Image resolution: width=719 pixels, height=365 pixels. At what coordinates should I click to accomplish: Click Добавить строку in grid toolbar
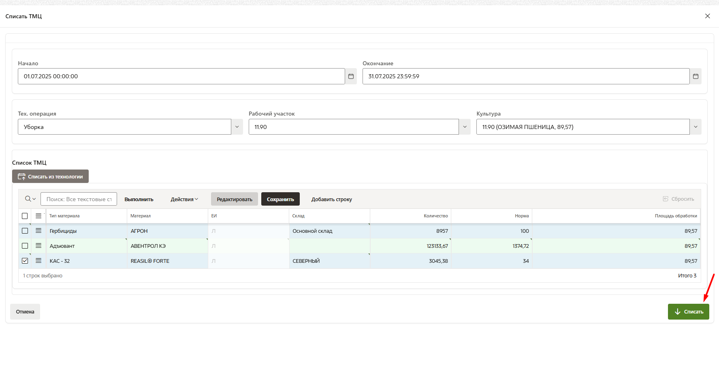pos(331,199)
